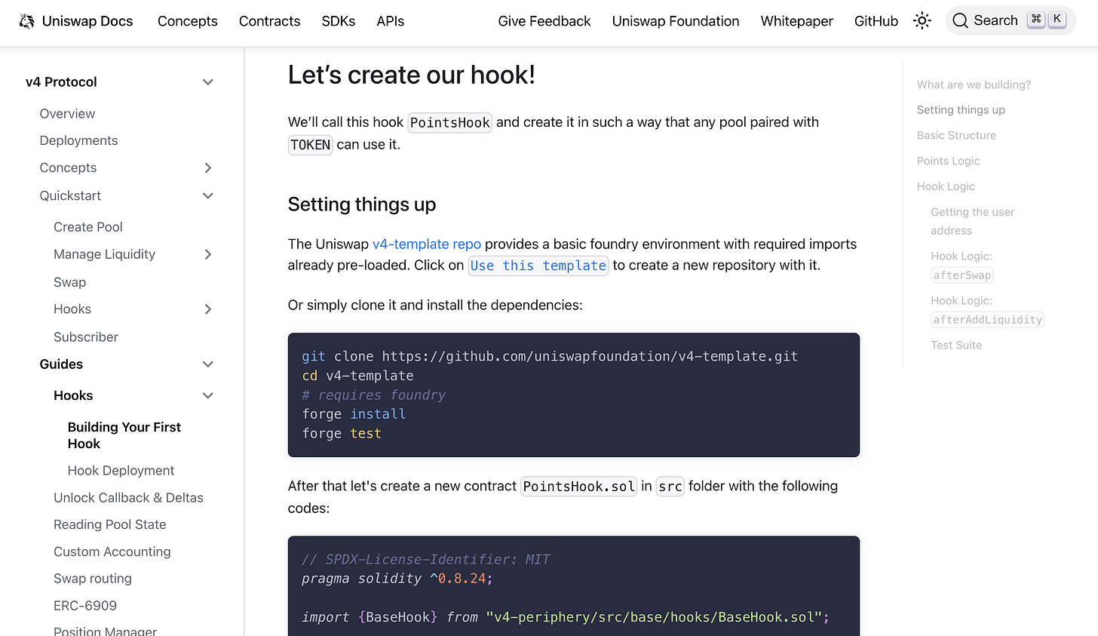Collapse the v4 Protocol section chevron
1098x636 pixels.
(x=208, y=82)
